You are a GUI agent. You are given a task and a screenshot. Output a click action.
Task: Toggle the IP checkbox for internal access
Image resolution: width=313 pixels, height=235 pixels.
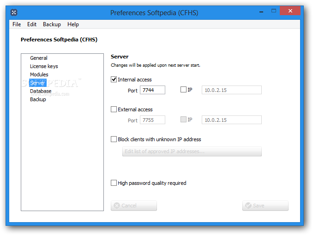coord(183,90)
